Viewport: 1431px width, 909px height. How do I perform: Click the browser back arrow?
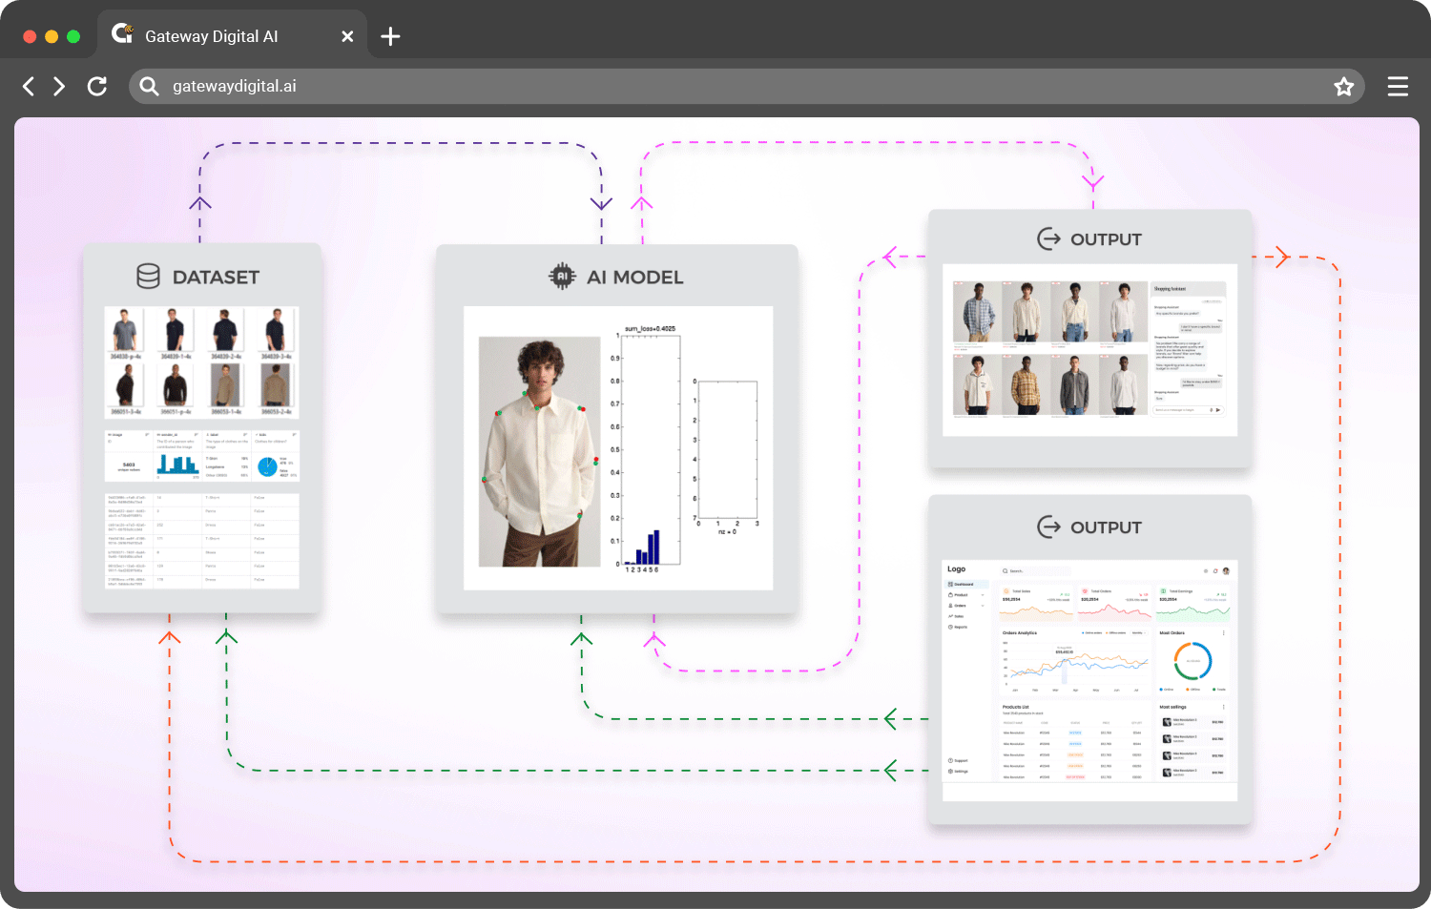[29, 87]
